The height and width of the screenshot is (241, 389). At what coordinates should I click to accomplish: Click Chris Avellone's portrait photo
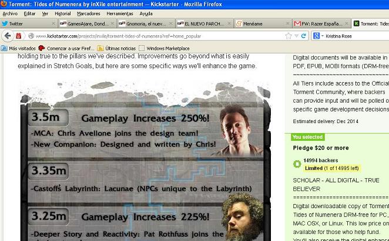(237, 131)
